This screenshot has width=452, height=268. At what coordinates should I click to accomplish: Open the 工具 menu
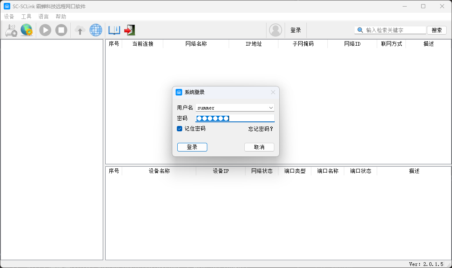[x=26, y=16]
